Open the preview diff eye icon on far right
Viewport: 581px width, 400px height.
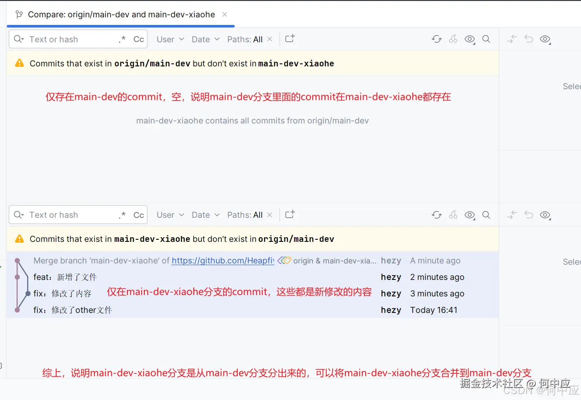click(545, 39)
